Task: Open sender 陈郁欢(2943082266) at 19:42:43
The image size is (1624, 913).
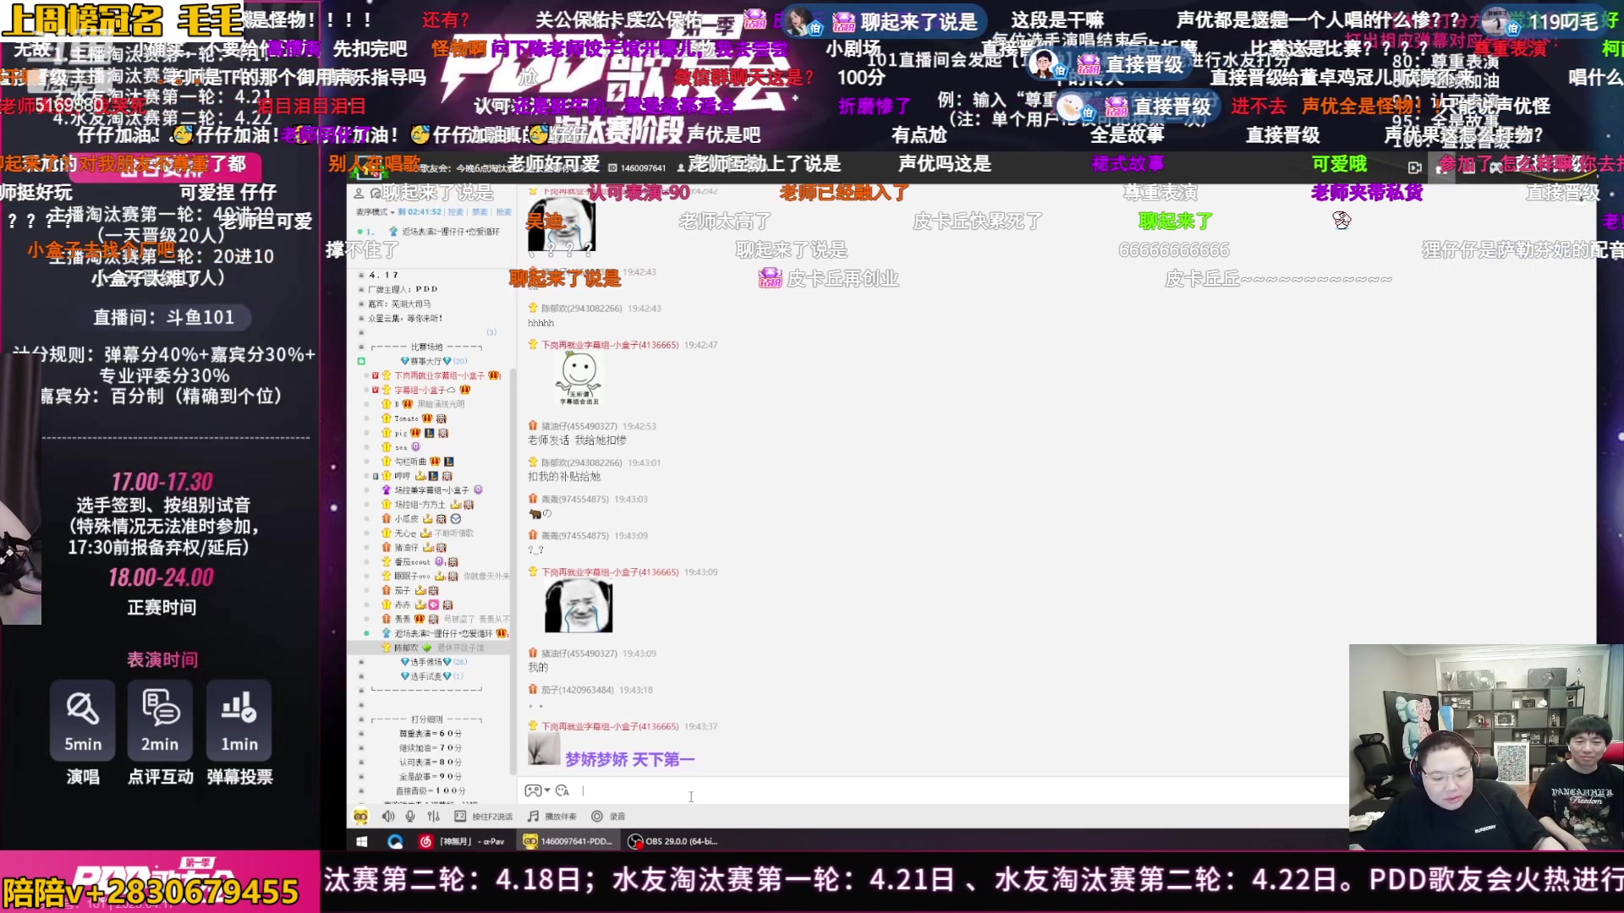Action: [582, 309]
